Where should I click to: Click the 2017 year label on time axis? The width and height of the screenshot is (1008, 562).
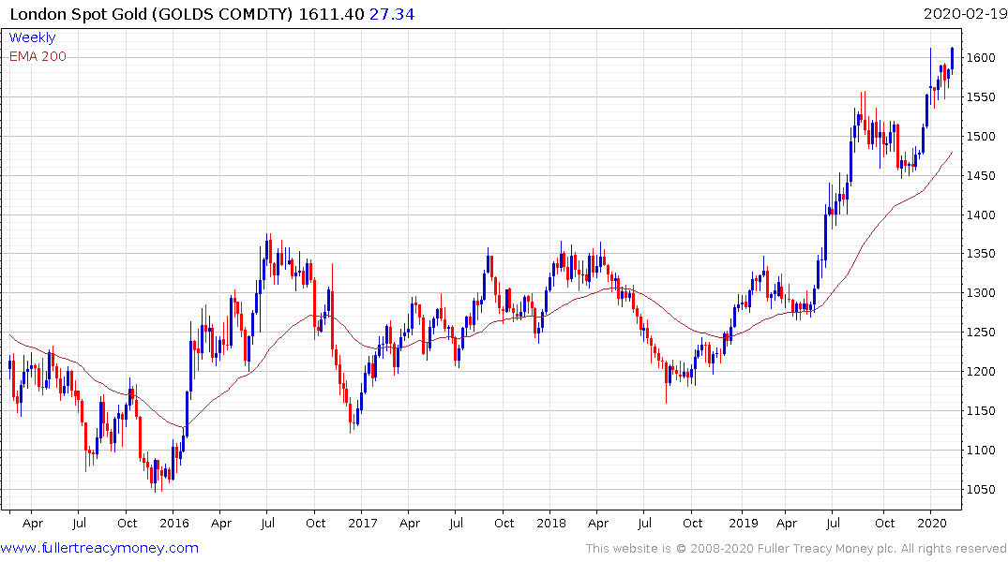click(x=363, y=523)
